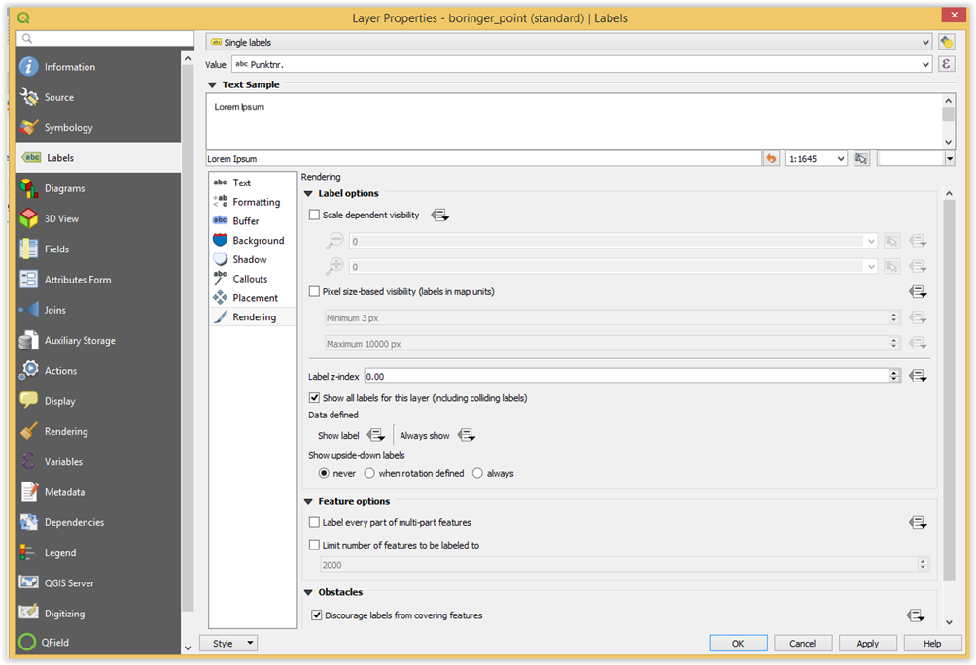Click the label settings icon beside Single labels
This screenshot has width=976, height=665.
[x=946, y=42]
